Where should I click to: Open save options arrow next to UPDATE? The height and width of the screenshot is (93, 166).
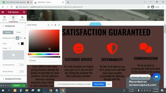24,86
